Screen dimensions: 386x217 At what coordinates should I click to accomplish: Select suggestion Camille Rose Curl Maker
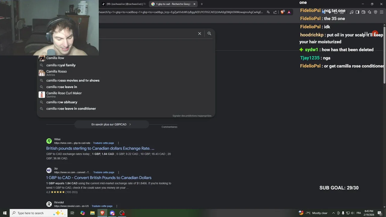[x=126, y=94]
